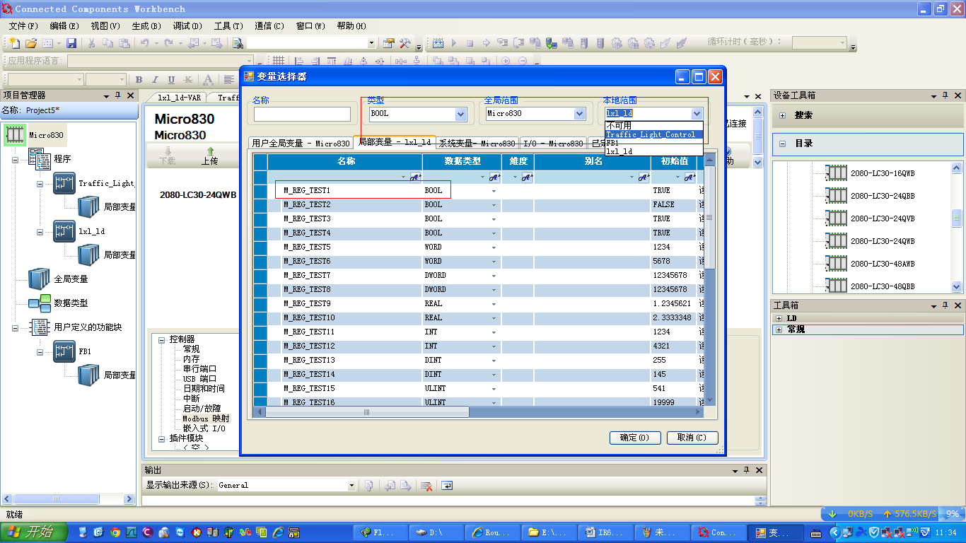Expand the 搜索 section in the device toolbox
Image resolution: width=966 pixels, height=543 pixels.
[x=783, y=115]
